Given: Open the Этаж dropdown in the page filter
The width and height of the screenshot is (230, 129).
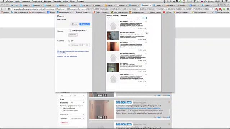Looking at the screenshot, I should (78, 99).
